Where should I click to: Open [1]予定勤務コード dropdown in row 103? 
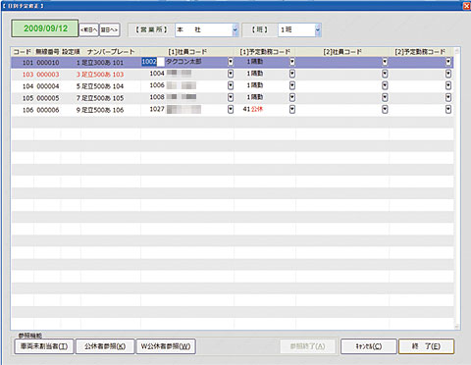point(292,74)
